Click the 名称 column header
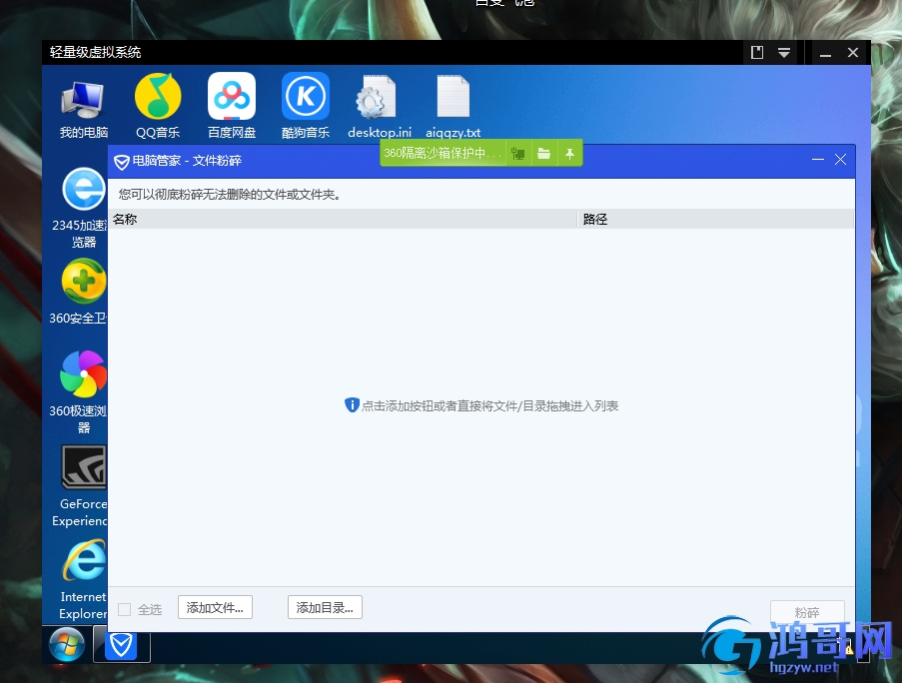Image resolution: width=902 pixels, height=683 pixels. pyautogui.click(x=343, y=219)
